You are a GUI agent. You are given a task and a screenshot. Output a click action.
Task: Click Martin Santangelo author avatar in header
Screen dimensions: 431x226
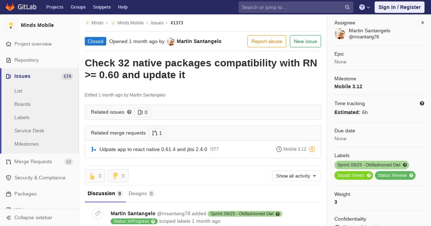[171, 41]
